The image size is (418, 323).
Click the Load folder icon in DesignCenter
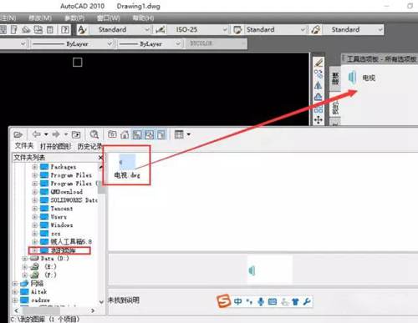(18, 135)
